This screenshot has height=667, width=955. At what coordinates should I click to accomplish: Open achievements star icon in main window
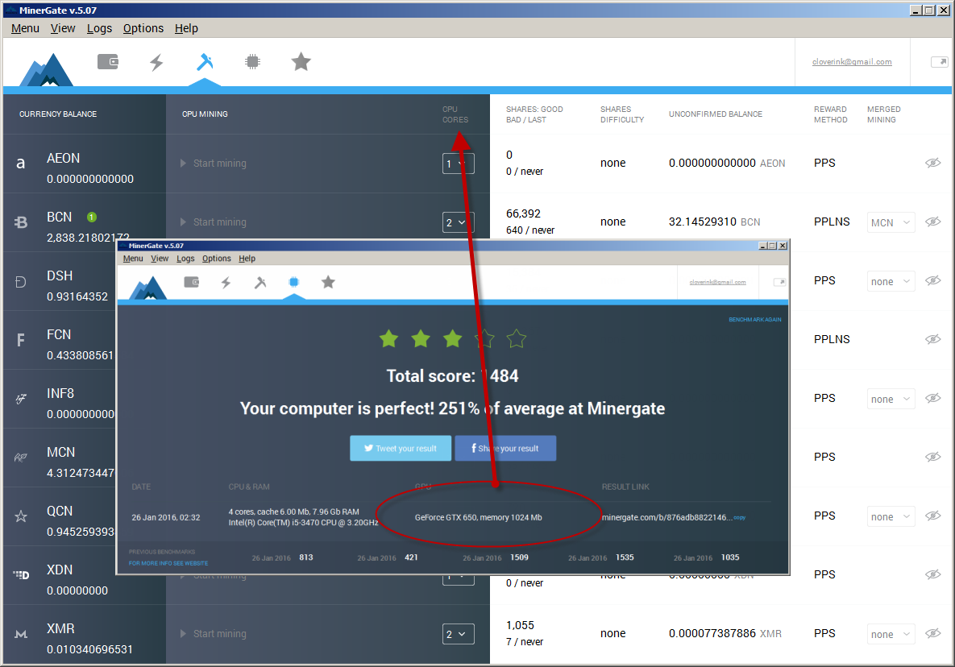(x=301, y=61)
